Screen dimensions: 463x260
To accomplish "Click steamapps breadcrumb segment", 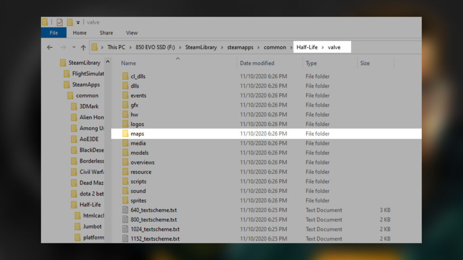I will point(240,47).
